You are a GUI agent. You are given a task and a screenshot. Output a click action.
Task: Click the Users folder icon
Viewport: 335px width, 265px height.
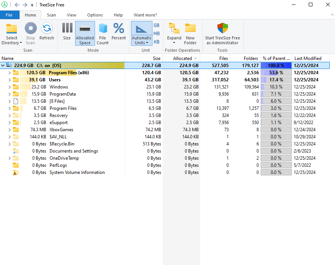coord(16,80)
